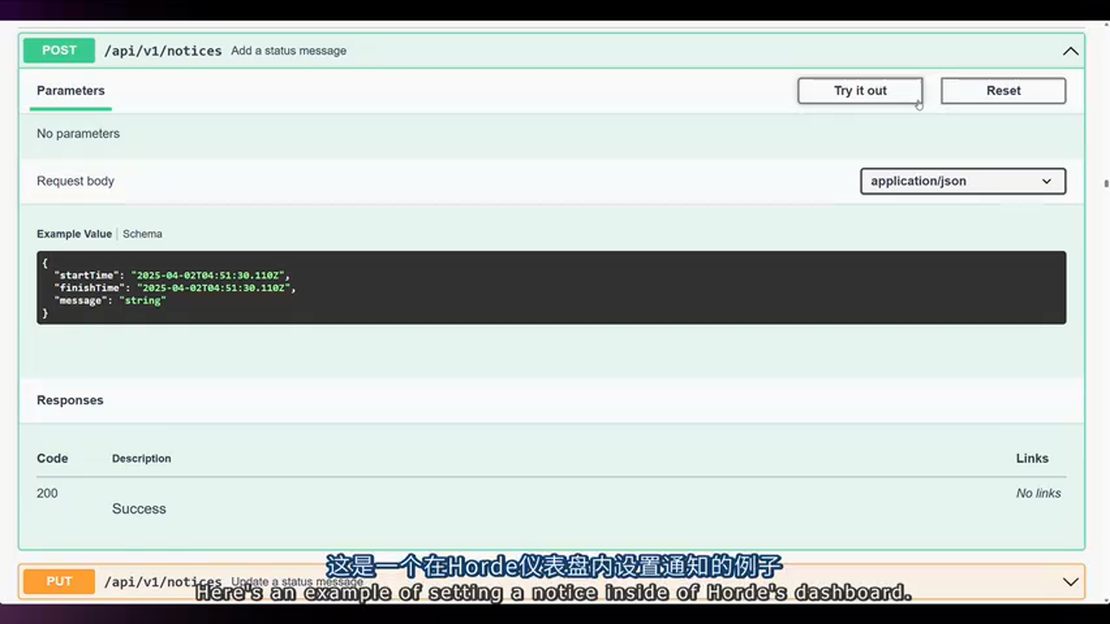Click the Success response description
1110x624 pixels.
point(139,509)
